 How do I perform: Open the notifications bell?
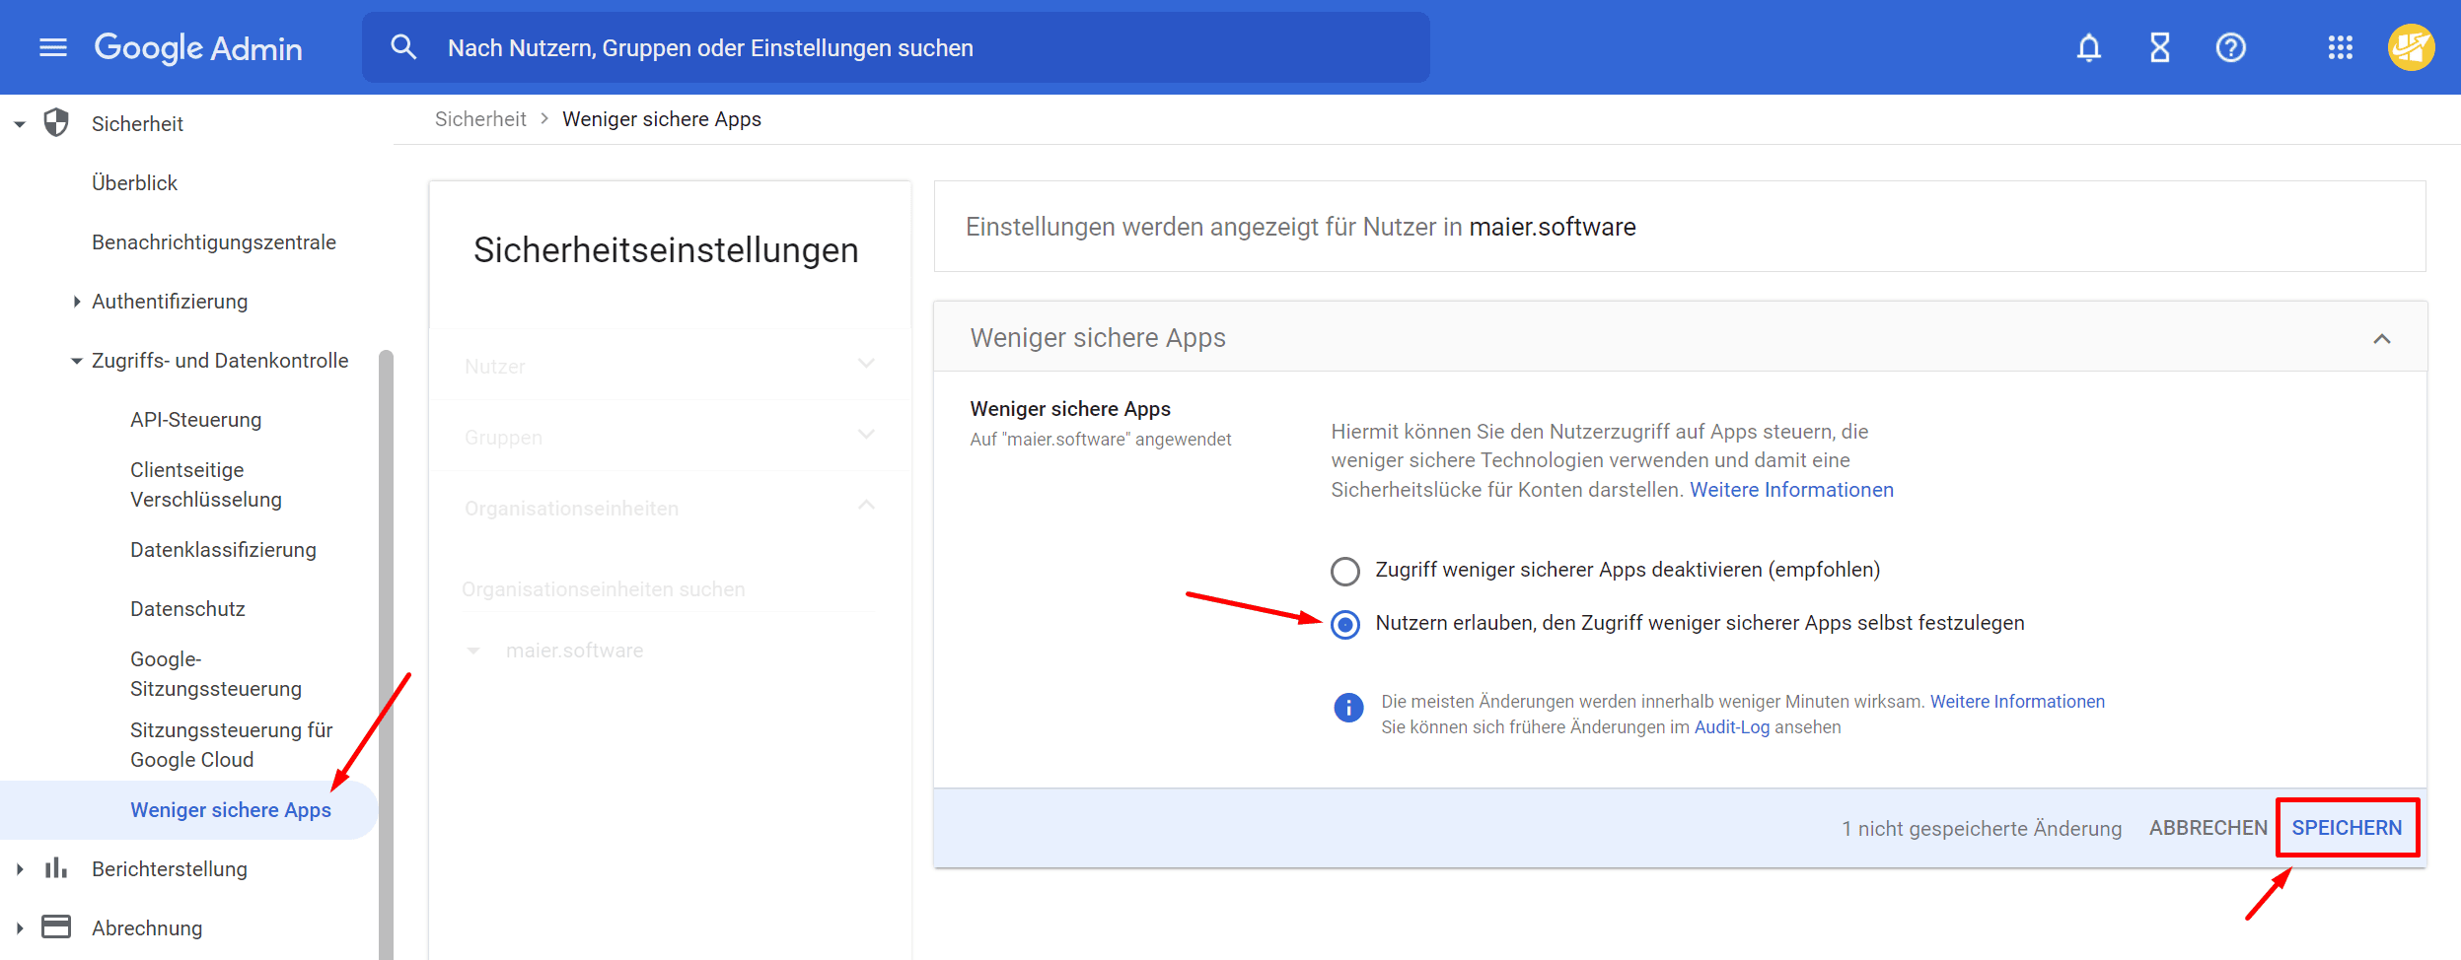click(2088, 47)
